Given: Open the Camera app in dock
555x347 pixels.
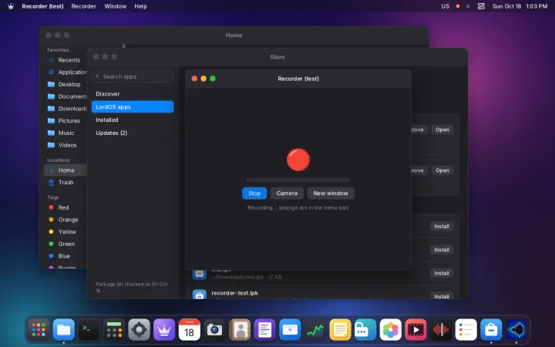Looking at the screenshot, I should (214, 329).
